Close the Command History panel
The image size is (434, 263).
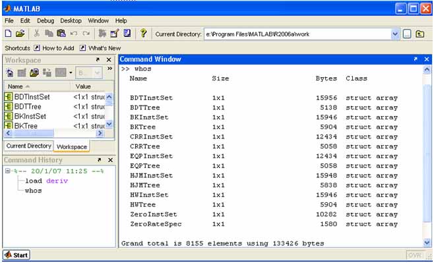(110, 160)
